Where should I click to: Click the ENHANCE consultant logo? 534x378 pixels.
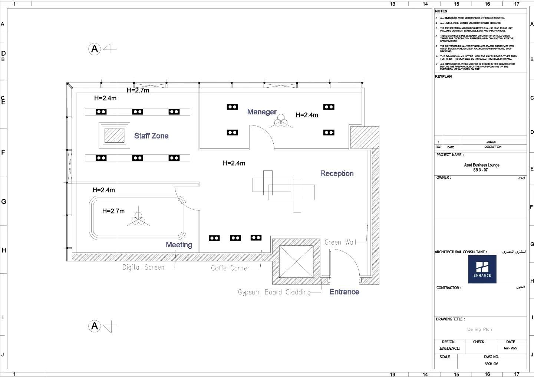(x=482, y=269)
